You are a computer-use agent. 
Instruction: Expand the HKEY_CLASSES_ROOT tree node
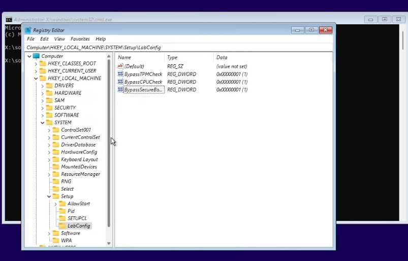36,63
